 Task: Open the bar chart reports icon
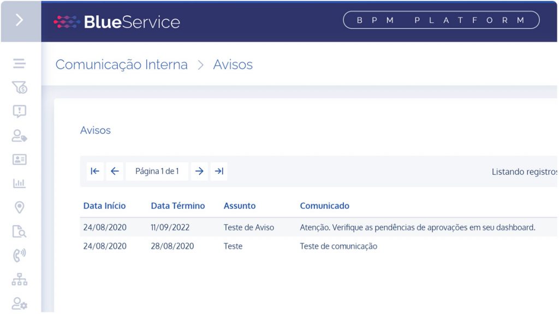tap(19, 183)
